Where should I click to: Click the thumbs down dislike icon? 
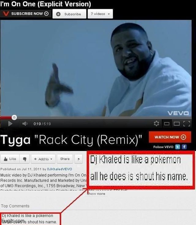24,159
